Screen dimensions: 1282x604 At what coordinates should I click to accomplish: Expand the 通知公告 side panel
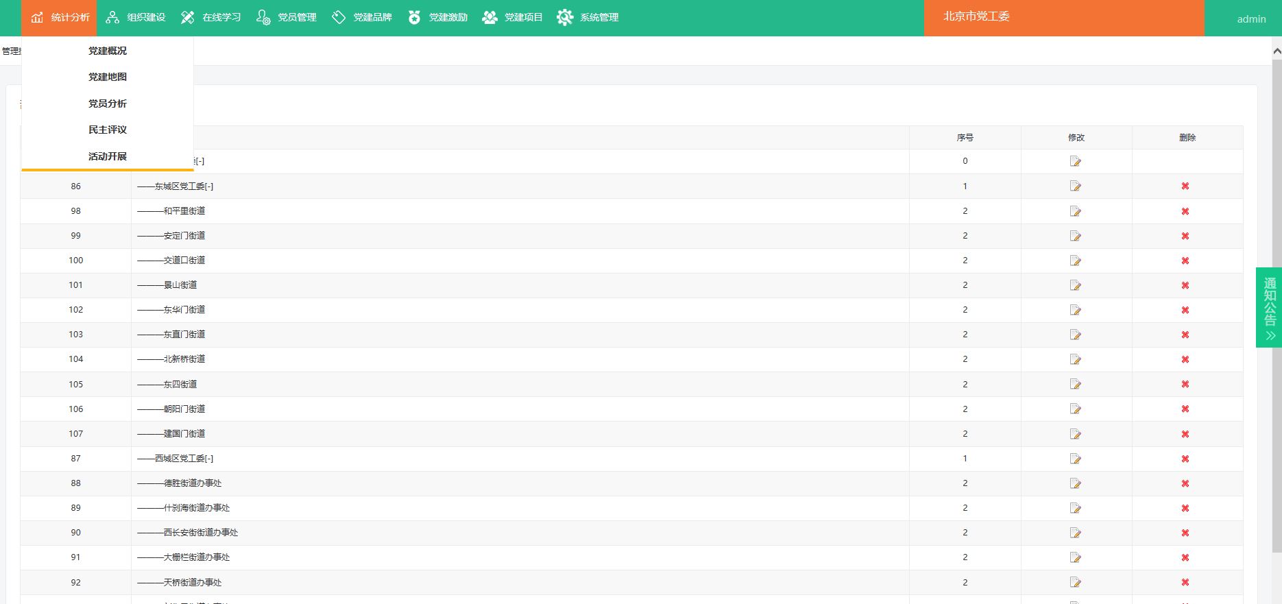pyautogui.click(x=1269, y=307)
